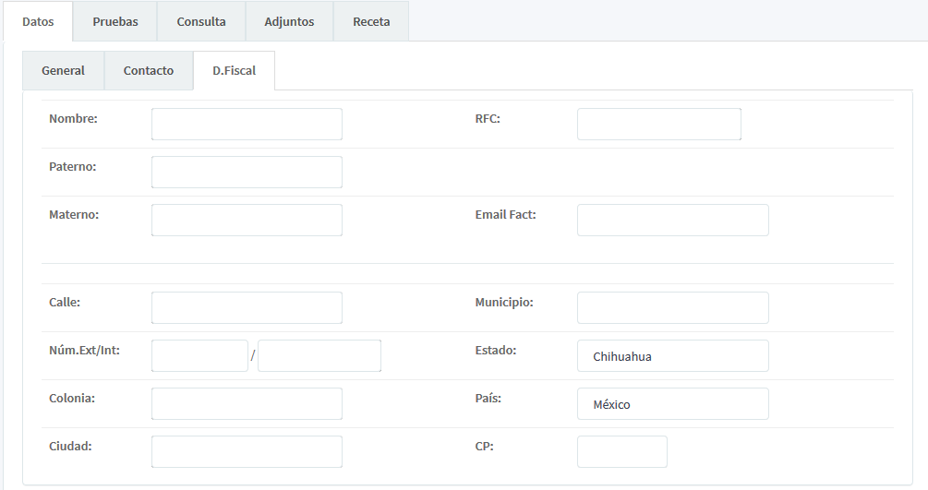Viewport: 928px width, 490px height.
Task: Click the Datos tab
Action: [x=38, y=21]
